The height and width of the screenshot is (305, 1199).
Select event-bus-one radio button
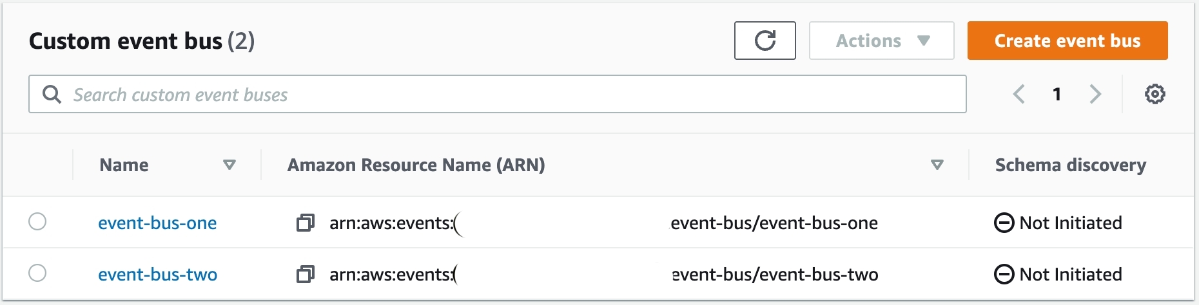click(x=37, y=221)
